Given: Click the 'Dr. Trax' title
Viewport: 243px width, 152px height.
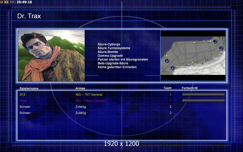Looking at the screenshot, I should point(29,16).
